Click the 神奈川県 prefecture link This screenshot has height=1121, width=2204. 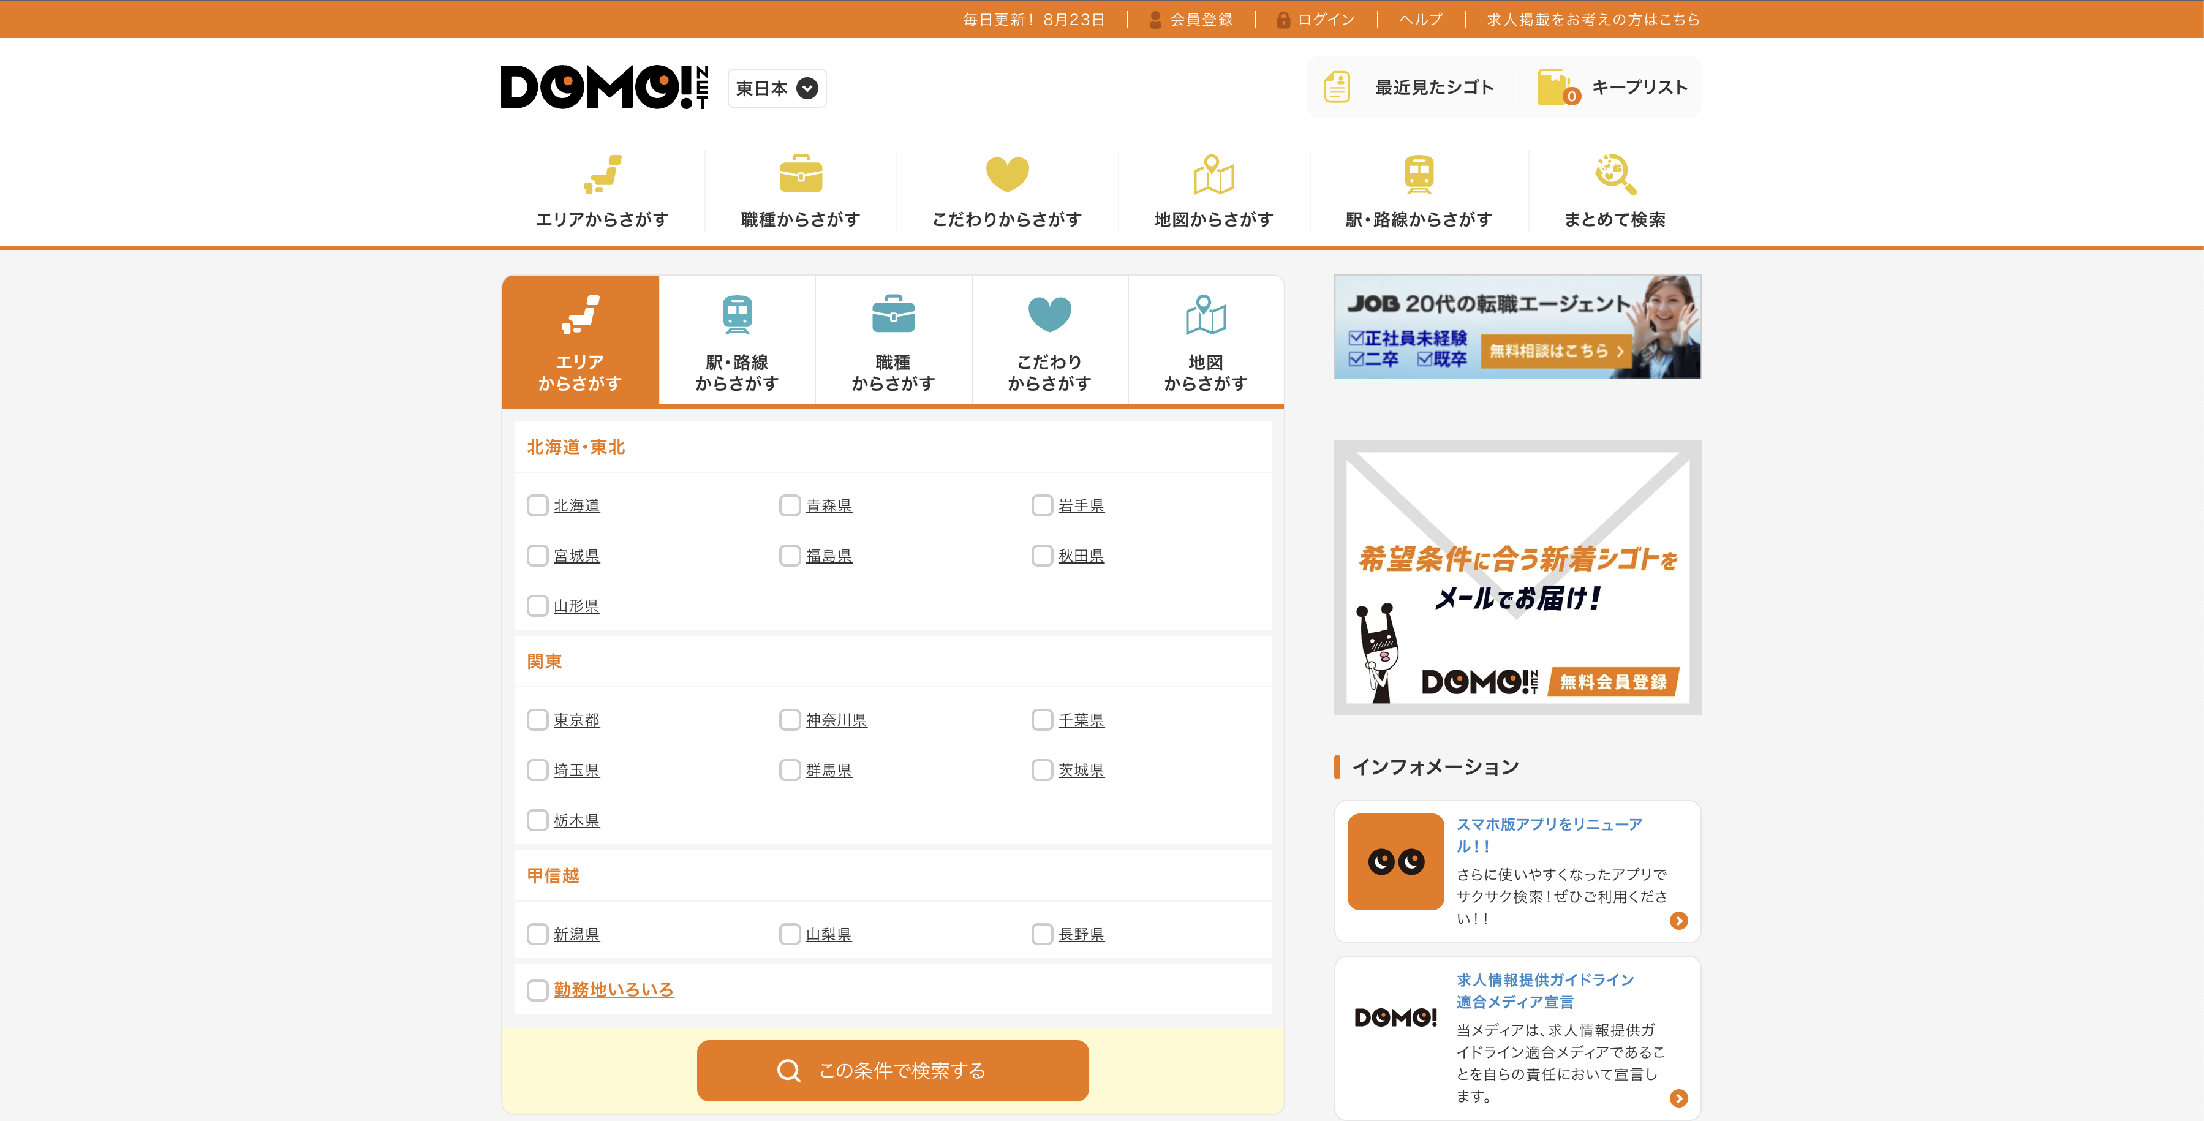tap(836, 720)
